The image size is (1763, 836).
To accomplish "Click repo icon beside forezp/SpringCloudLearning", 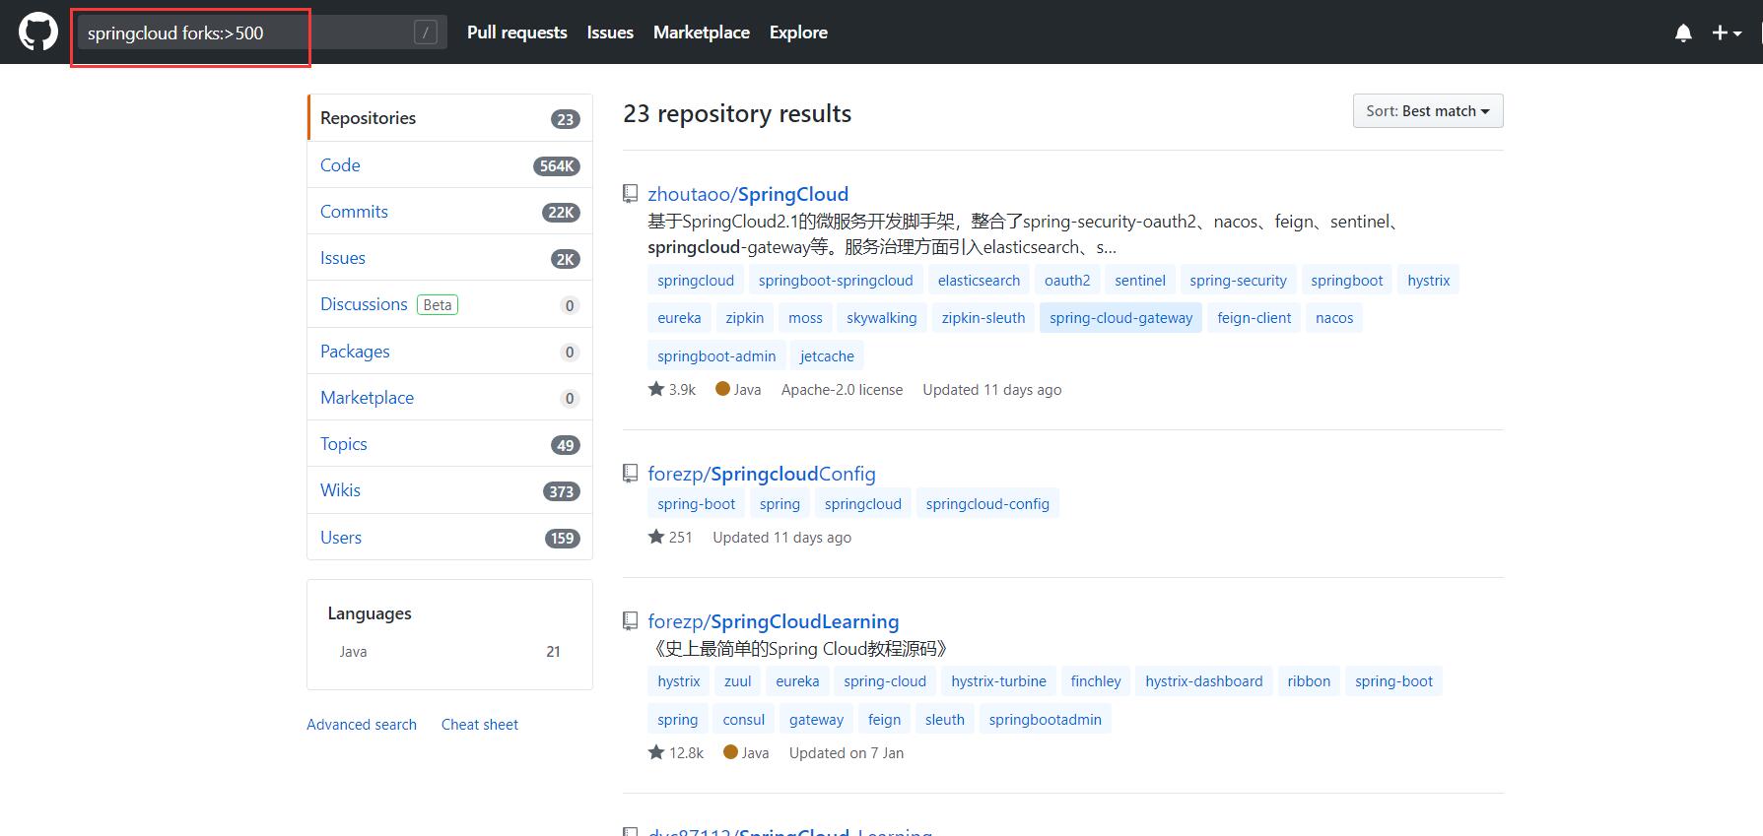I will 631,621.
